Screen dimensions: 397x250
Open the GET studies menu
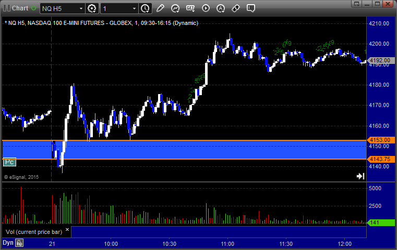(190, 8)
